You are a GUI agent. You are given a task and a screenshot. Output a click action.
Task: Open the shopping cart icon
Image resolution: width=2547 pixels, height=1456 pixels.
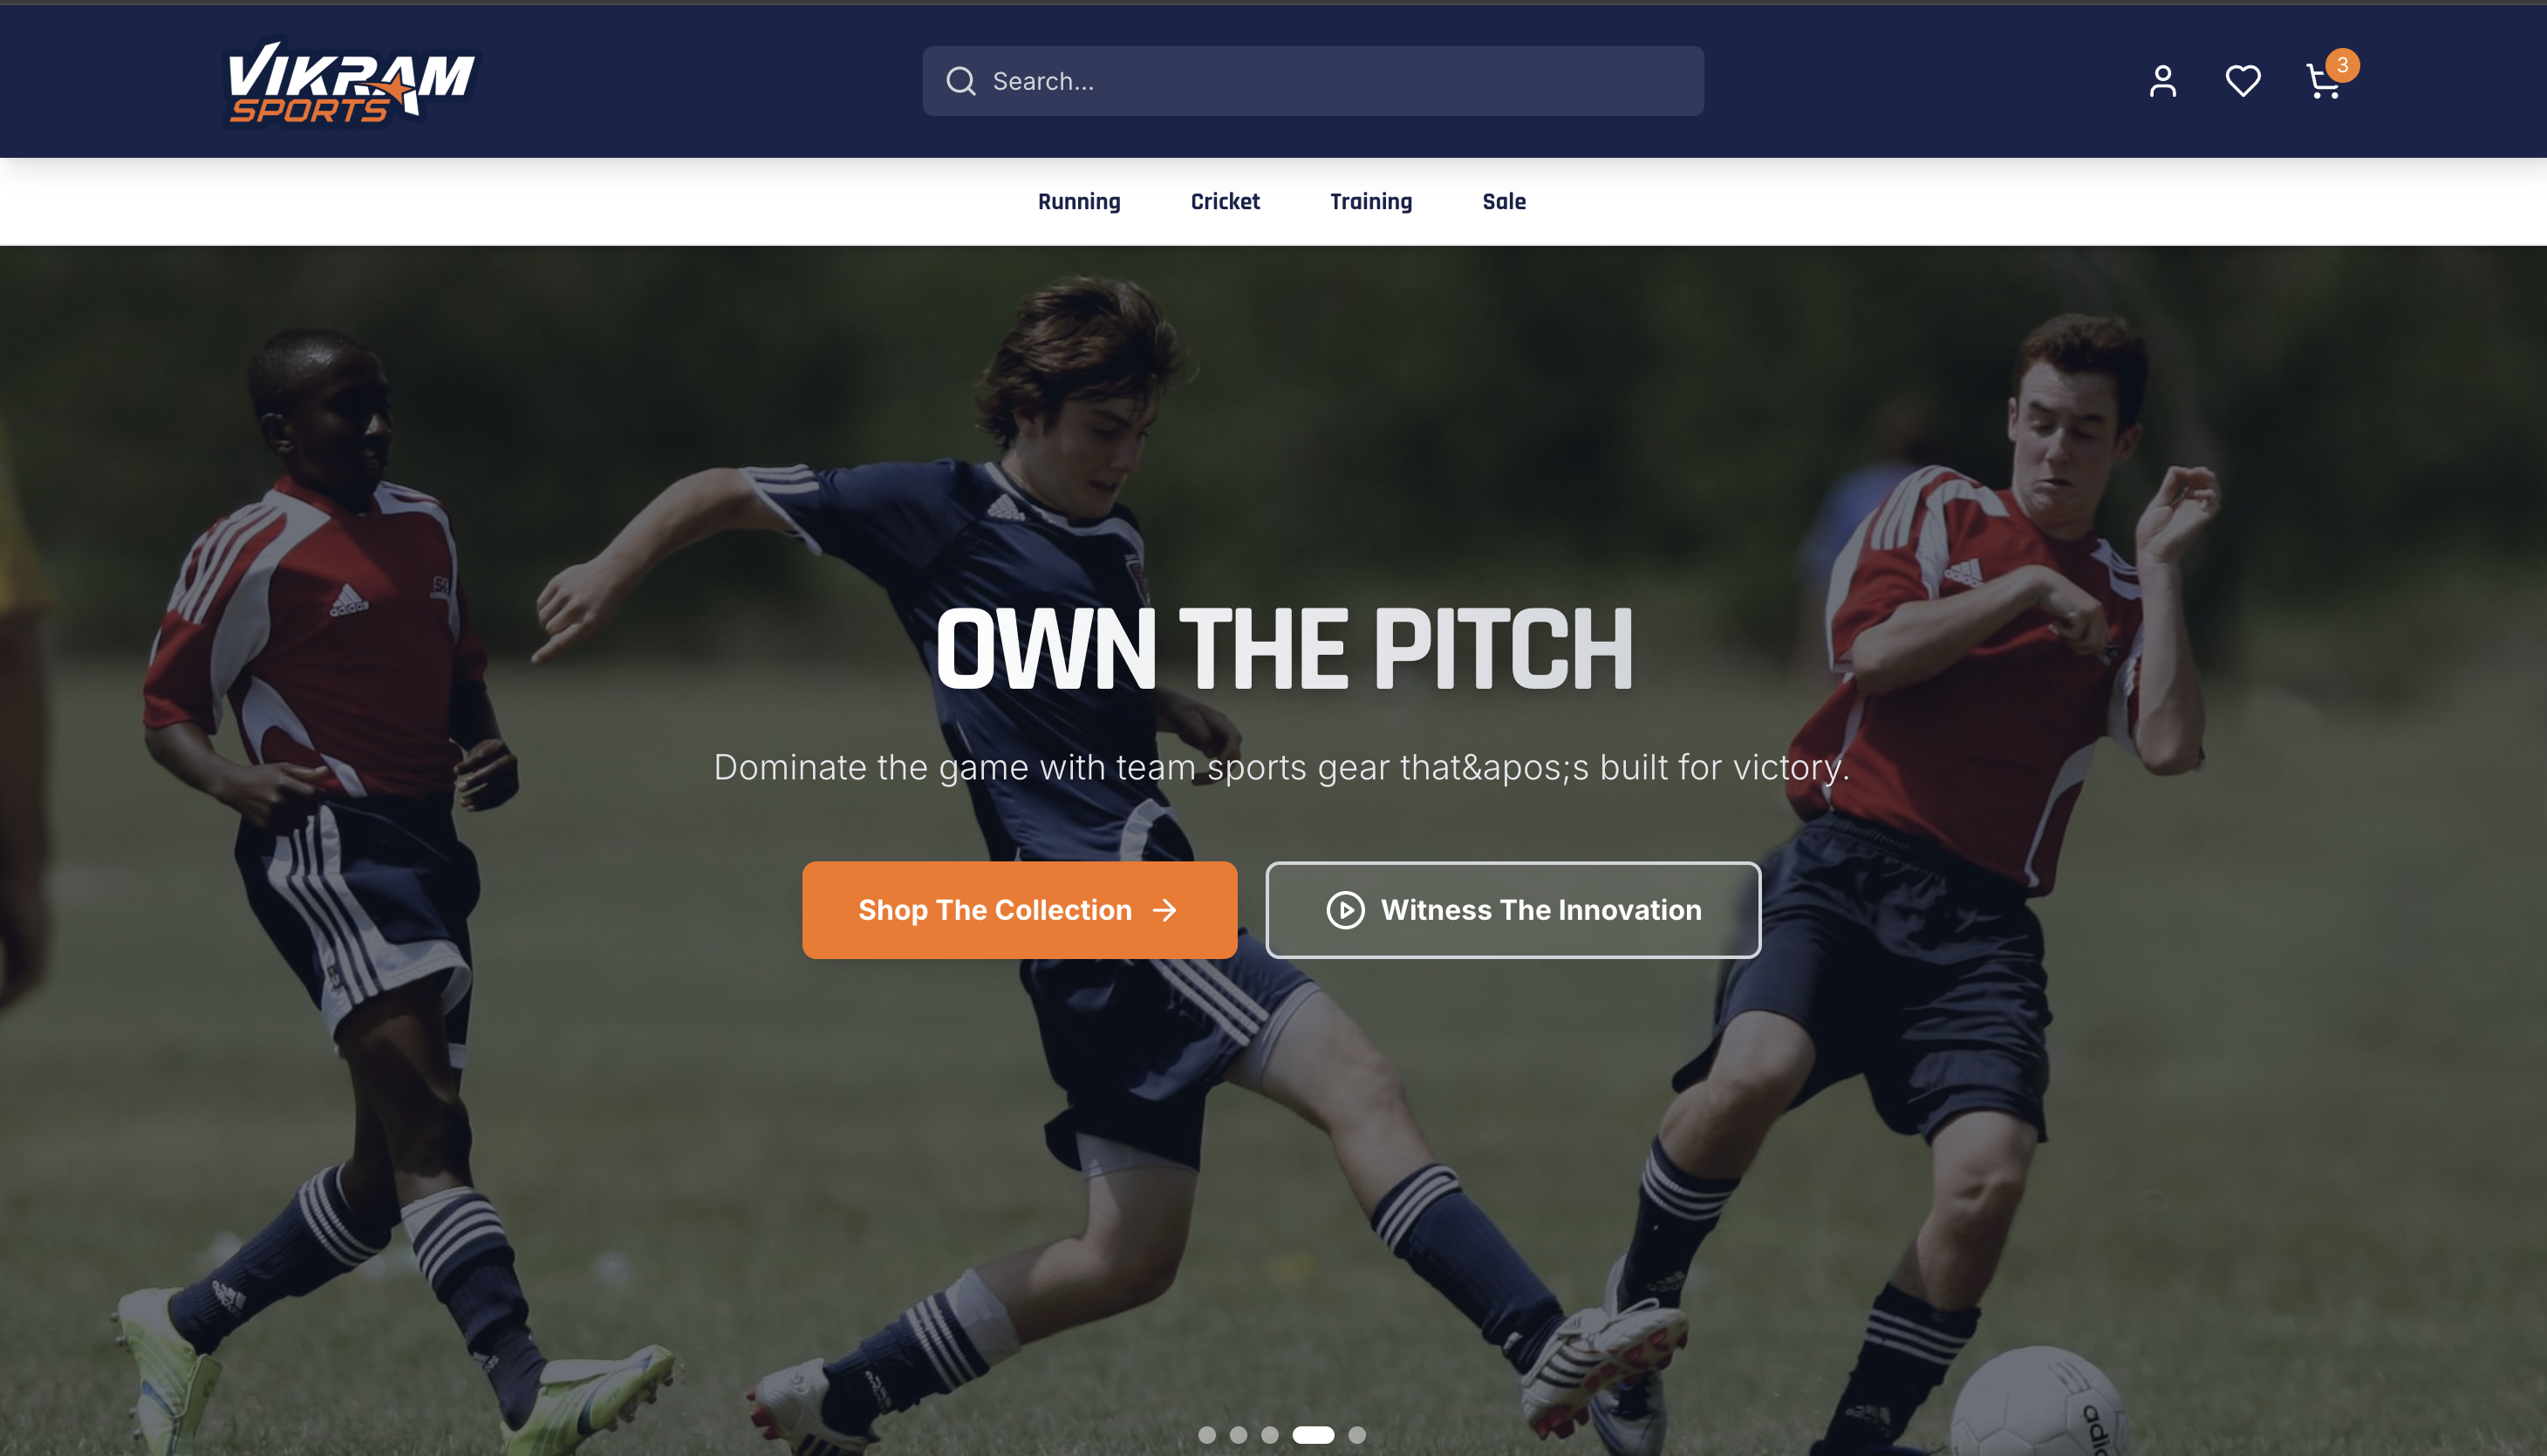[2322, 82]
